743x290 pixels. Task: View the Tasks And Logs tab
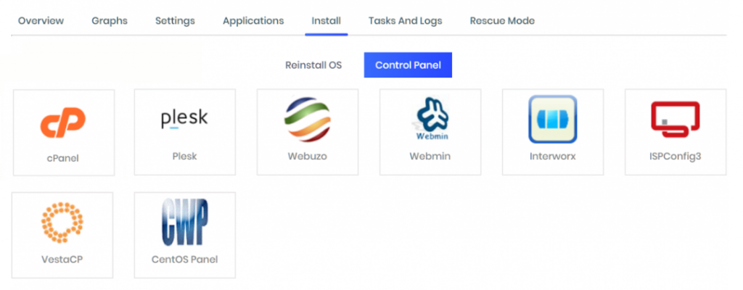405,21
